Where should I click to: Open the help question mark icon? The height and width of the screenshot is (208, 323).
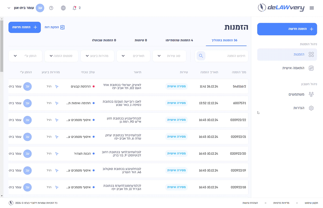coord(51,8)
